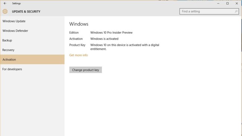Click the Product Key label
The image size is (242, 136).
point(77,45)
